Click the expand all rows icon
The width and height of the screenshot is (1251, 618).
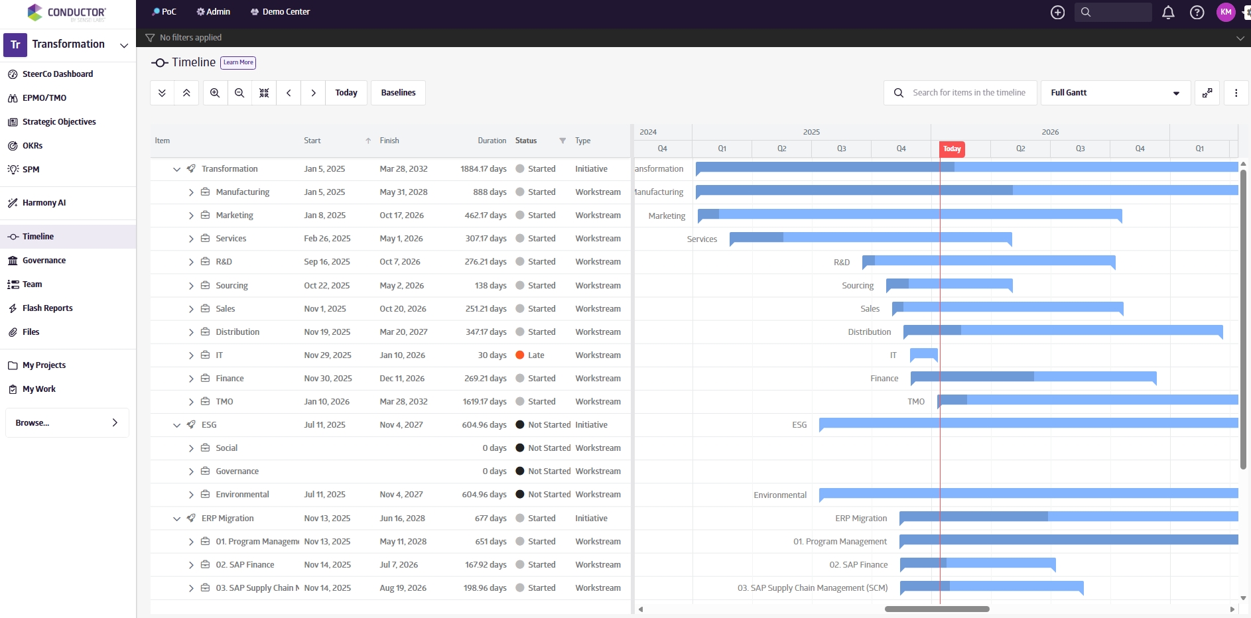(x=162, y=93)
